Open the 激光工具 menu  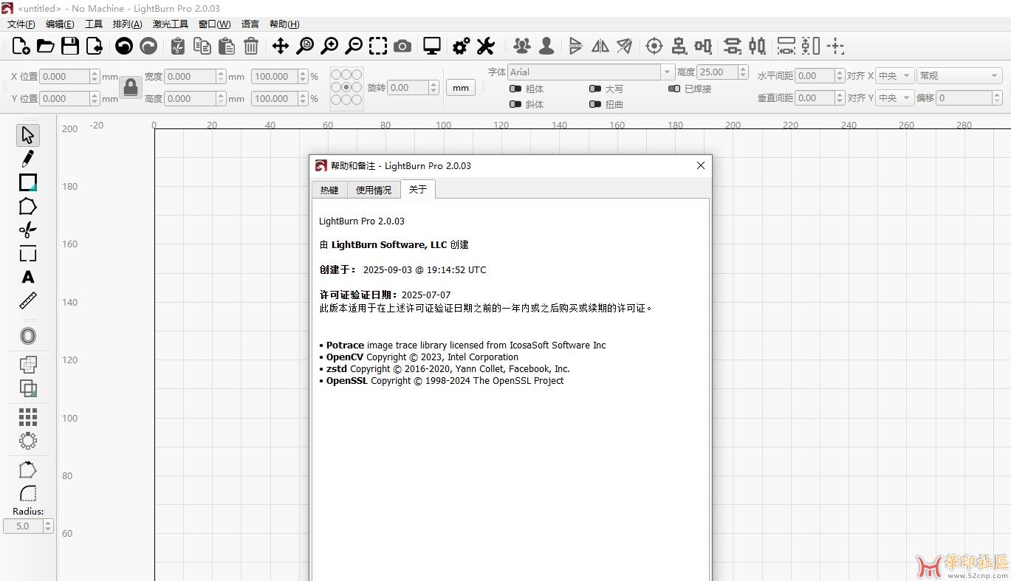[171, 24]
